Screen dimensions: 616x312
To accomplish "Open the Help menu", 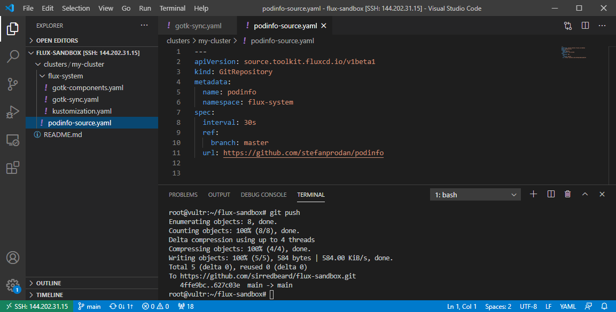I will [201, 8].
